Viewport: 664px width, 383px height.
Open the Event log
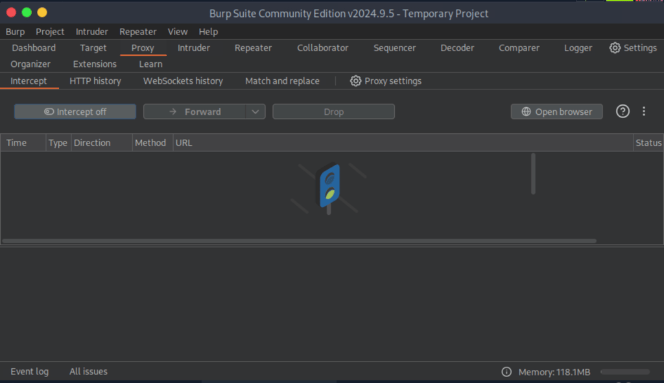click(29, 372)
